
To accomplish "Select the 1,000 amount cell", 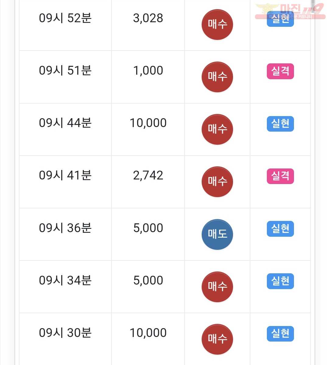I will coord(148,77).
